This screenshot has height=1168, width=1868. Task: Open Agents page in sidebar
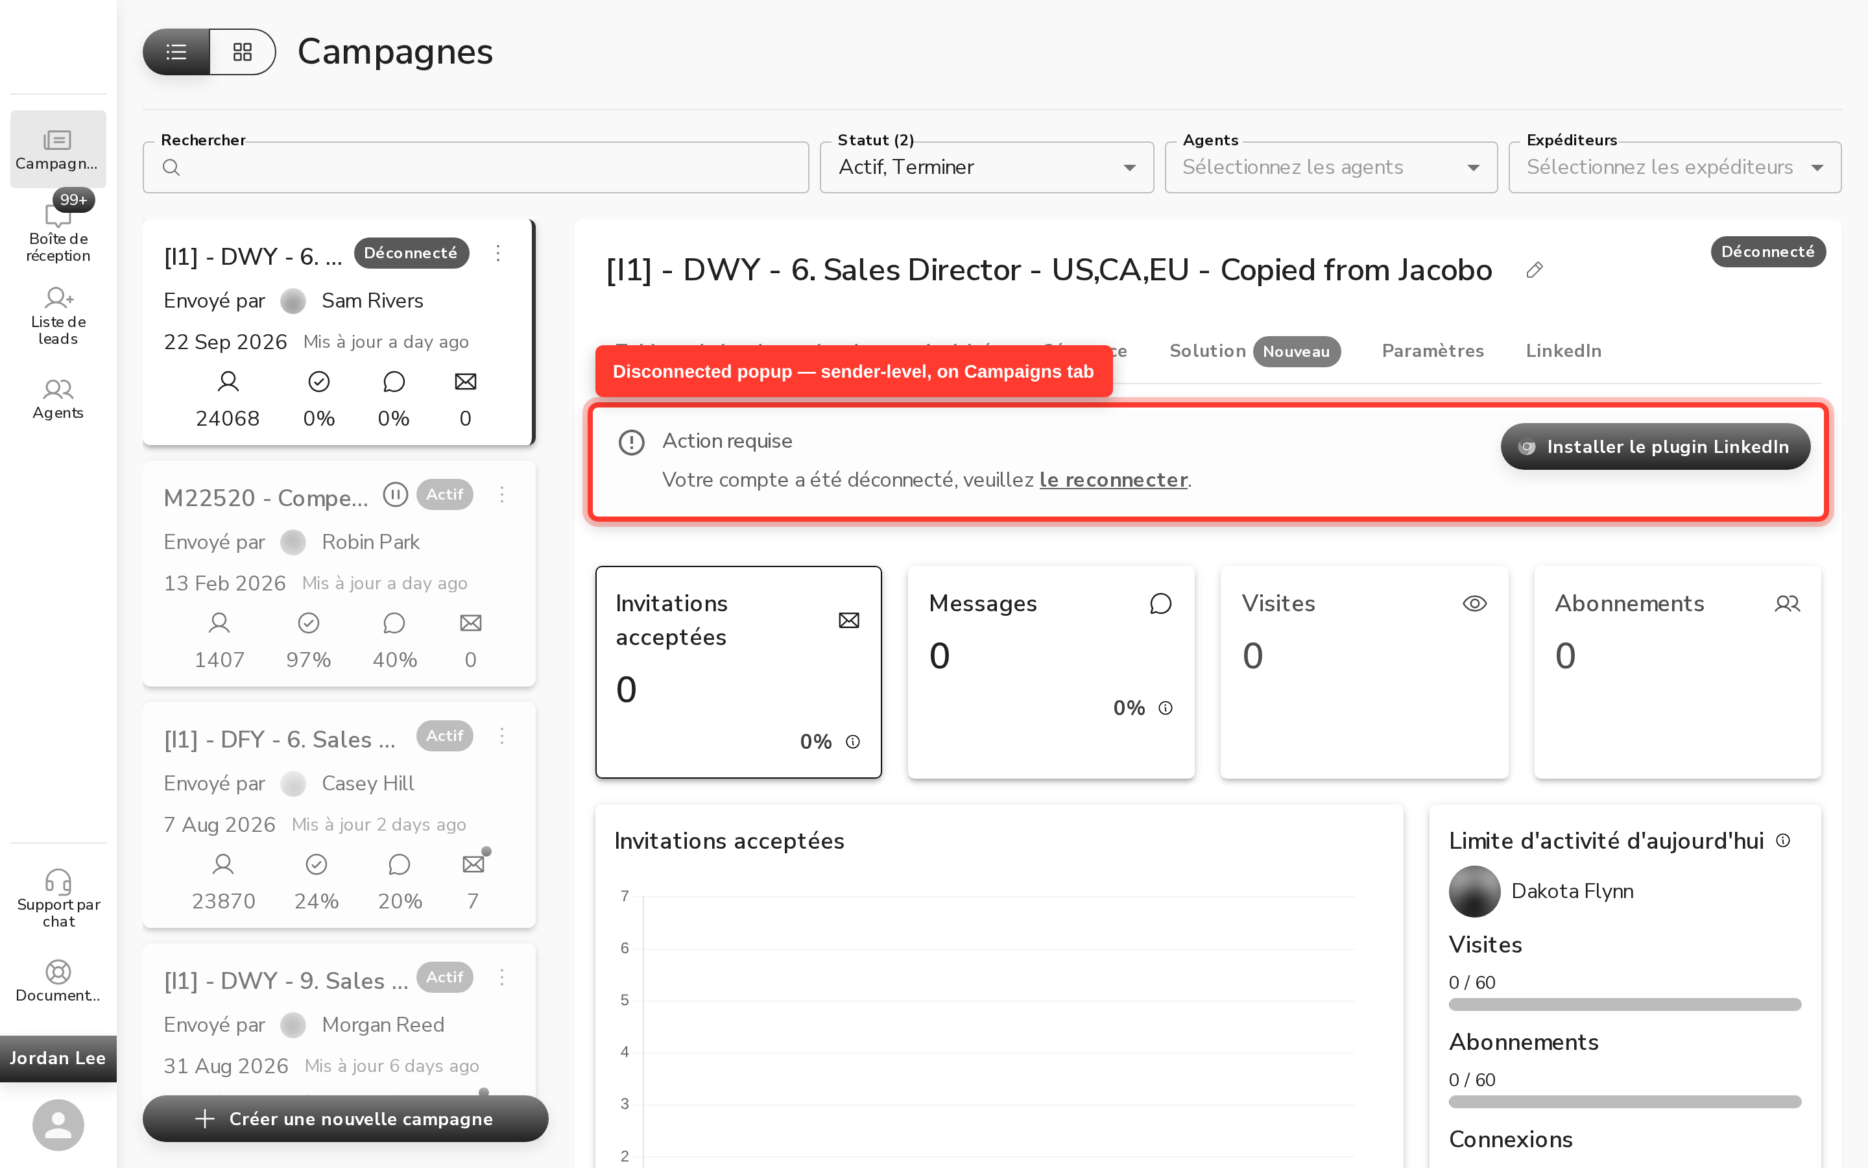coord(58,398)
